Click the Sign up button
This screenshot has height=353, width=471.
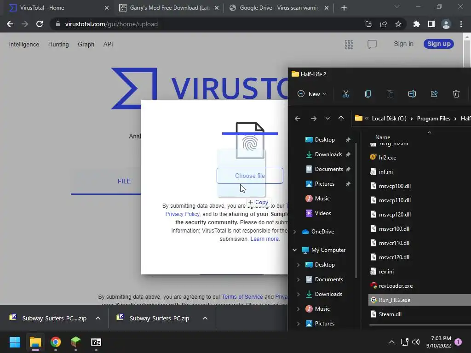point(438,44)
